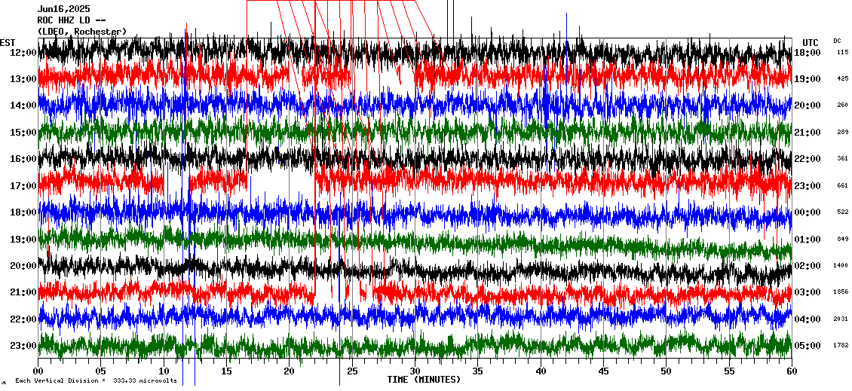Image resolution: width=852 pixels, height=391 pixels.
Task: Click the DC column header
Action: (x=837, y=41)
